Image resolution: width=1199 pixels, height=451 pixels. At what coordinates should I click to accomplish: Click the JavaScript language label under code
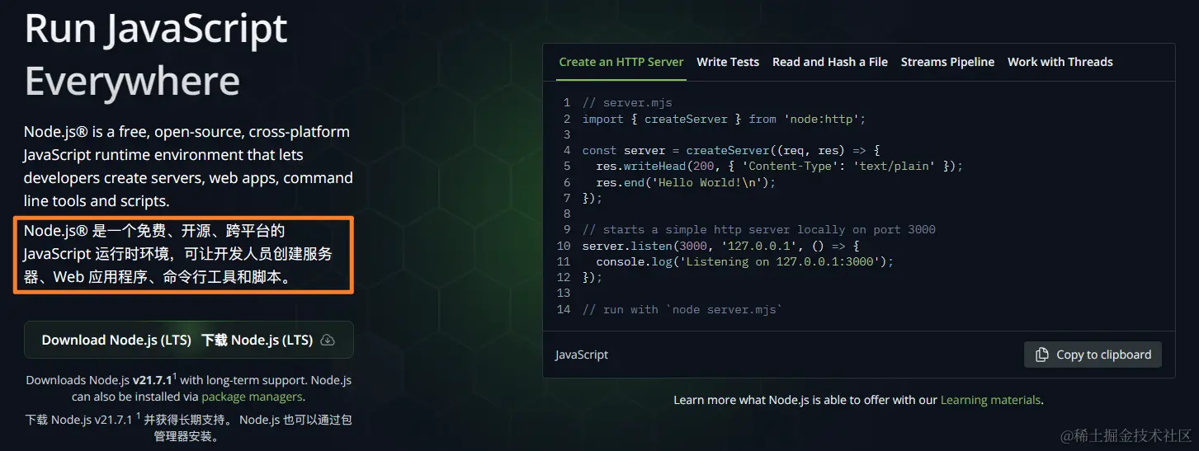(x=582, y=355)
